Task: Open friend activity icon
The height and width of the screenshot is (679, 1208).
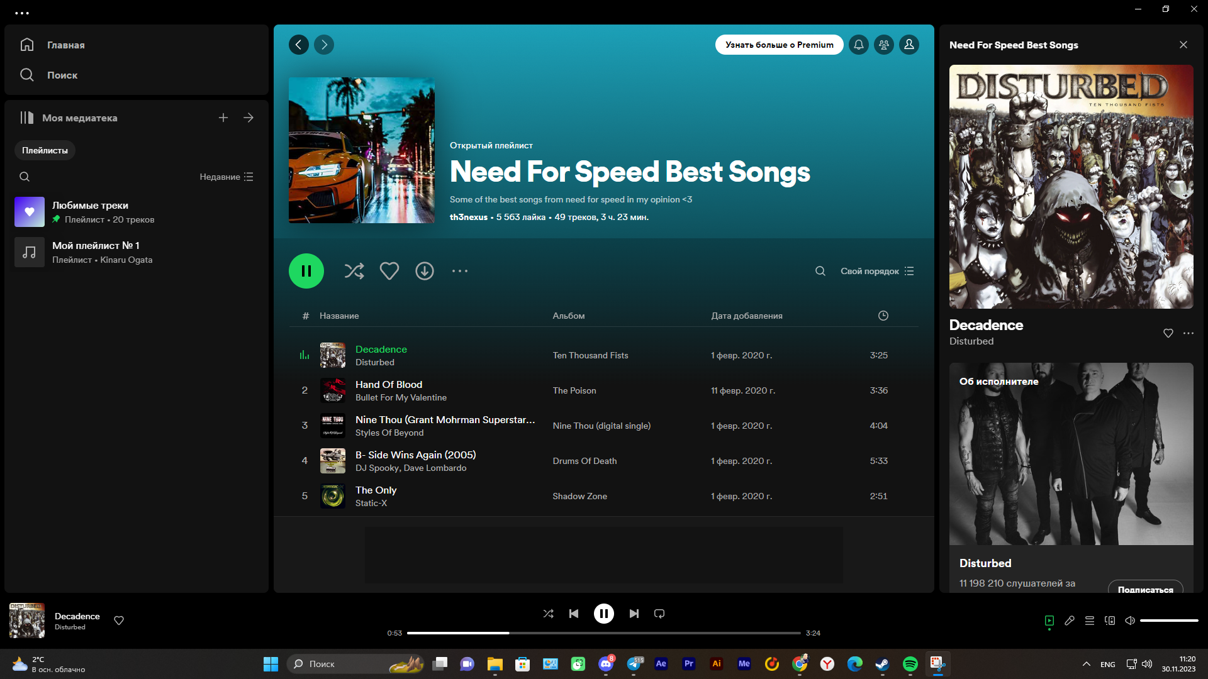Action: coord(884,45)
